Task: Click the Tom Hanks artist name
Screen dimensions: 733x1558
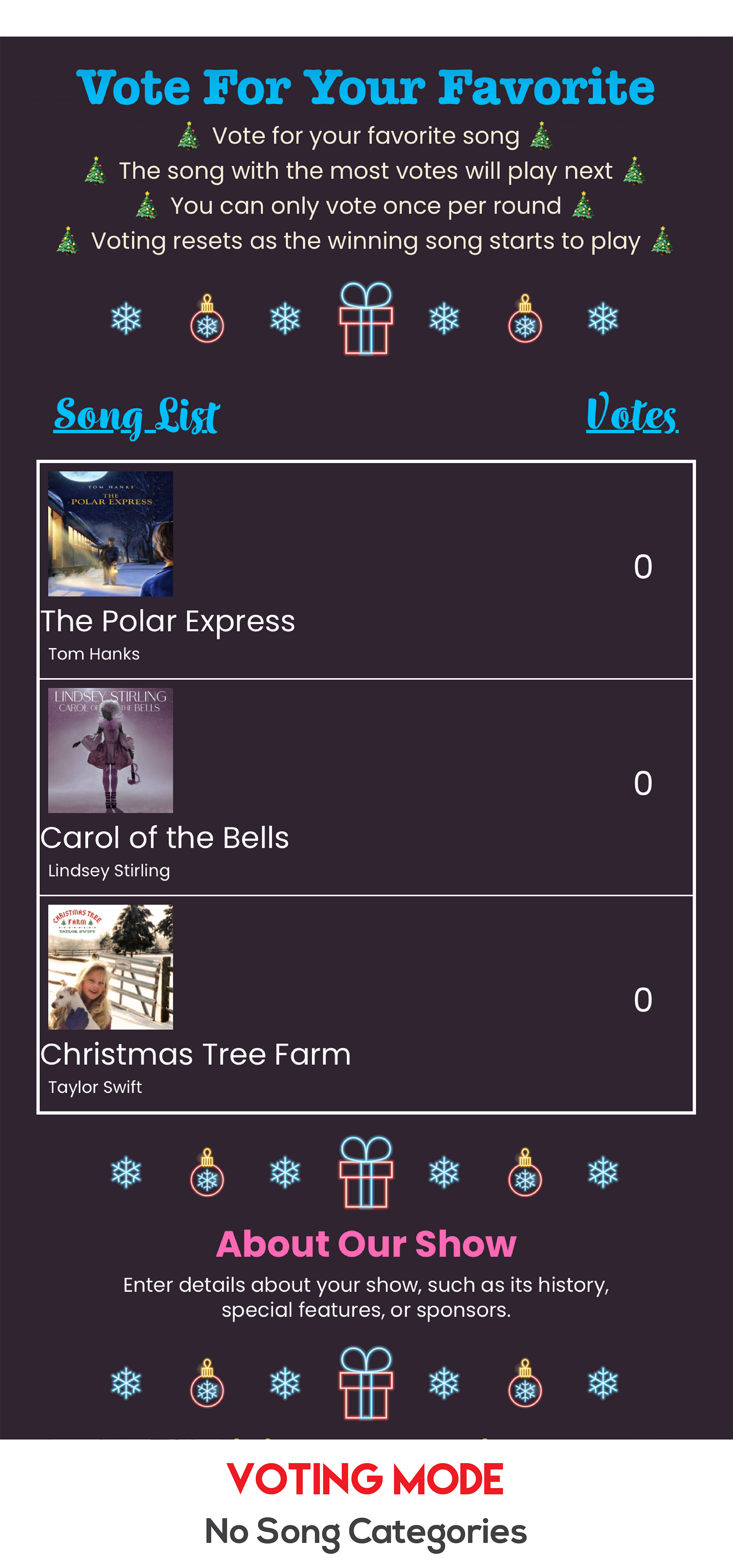Action: (x=94, y=654)
